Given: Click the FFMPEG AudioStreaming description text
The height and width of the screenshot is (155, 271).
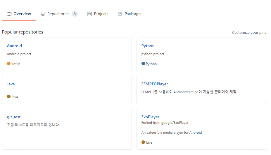Looking at the screenshot, I should click(189, 92).
